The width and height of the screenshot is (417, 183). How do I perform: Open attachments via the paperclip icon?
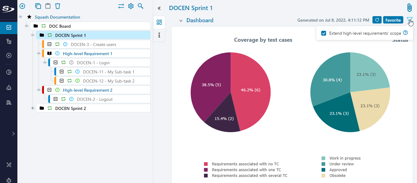[409, 8]
